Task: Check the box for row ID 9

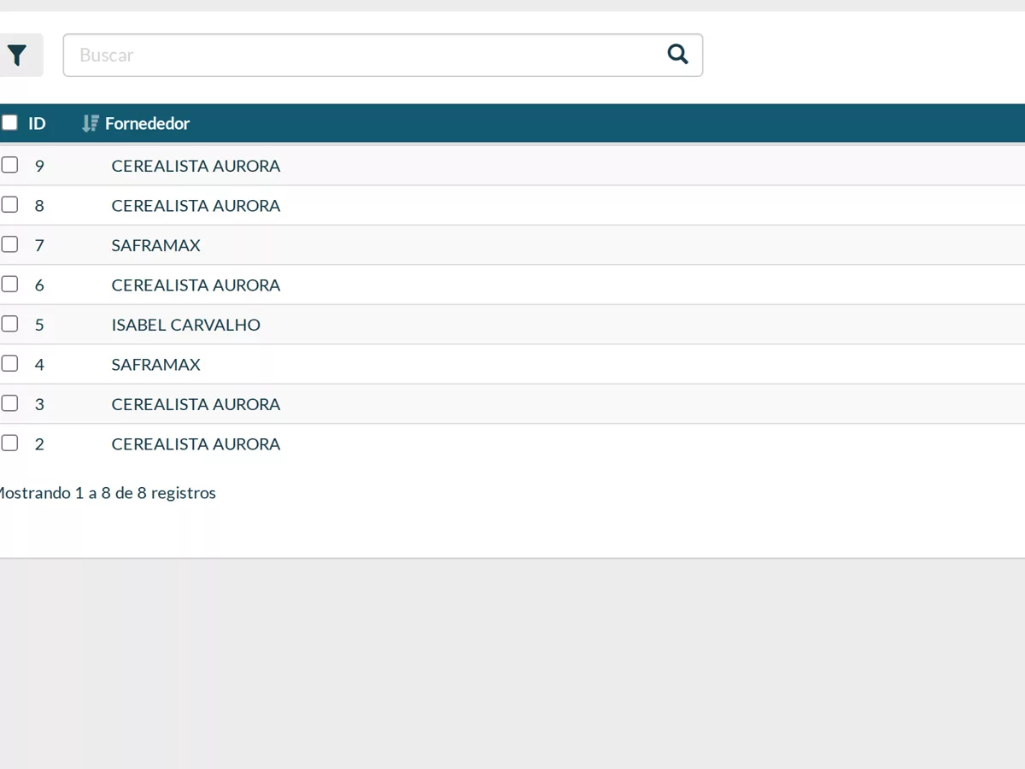Action: click(9, 165)
